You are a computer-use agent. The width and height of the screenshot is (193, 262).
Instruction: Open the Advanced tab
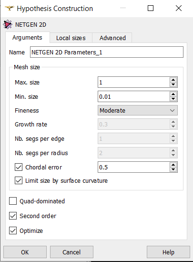pyautogui.click(x=112, y=38)
